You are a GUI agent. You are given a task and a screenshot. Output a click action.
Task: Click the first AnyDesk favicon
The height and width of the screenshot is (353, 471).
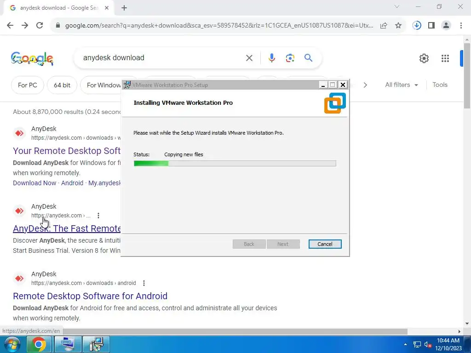click(19, 133)
